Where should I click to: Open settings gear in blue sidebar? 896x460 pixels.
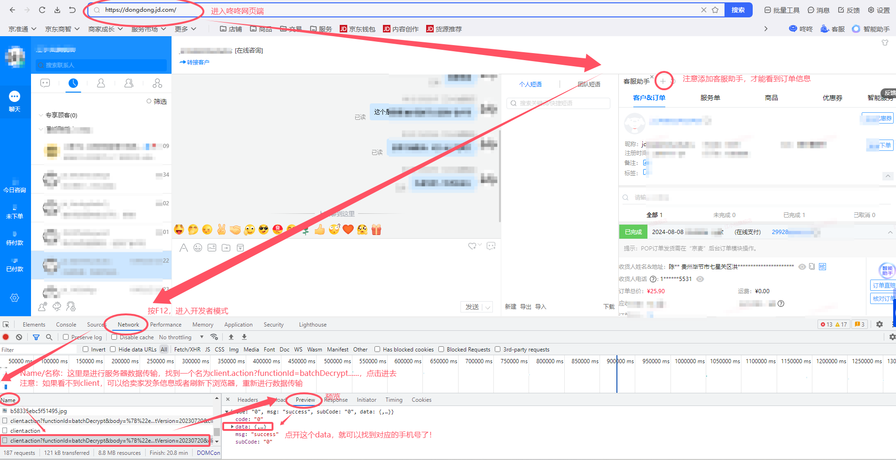[x=15, y=298]
